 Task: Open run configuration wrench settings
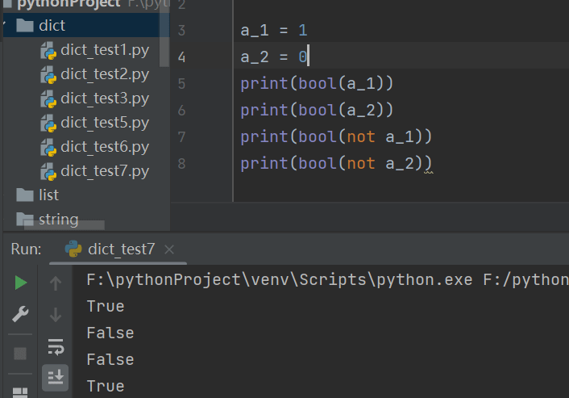21,315
